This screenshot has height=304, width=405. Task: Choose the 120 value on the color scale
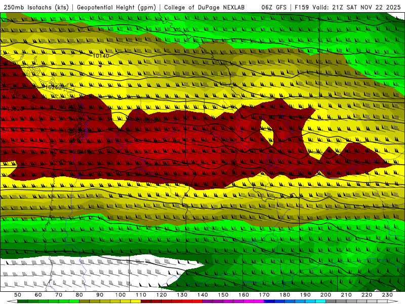click(161, 295)
